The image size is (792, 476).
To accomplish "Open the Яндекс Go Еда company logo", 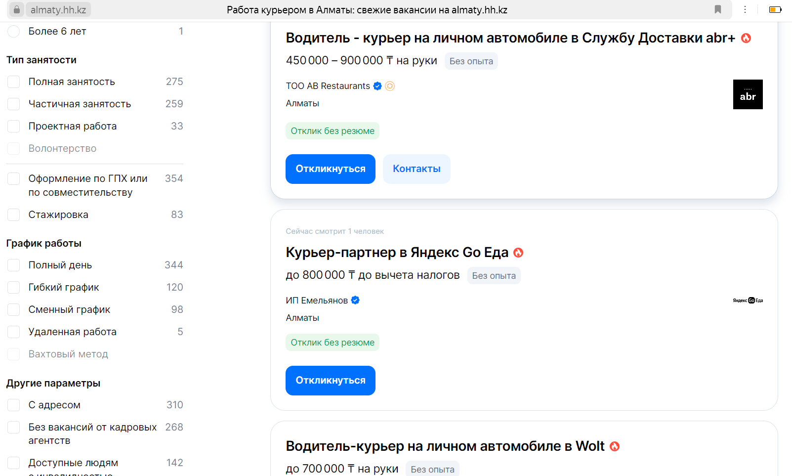I will [748, 301].
